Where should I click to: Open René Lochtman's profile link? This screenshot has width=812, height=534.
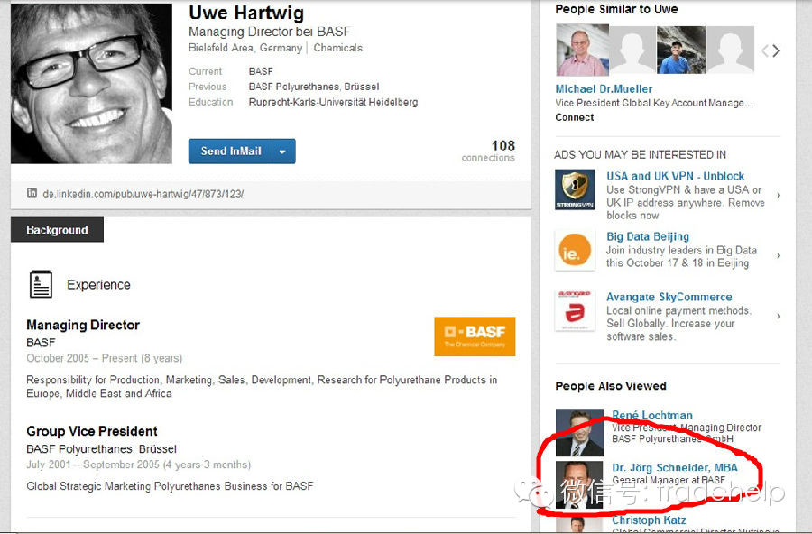pos(652,415)
